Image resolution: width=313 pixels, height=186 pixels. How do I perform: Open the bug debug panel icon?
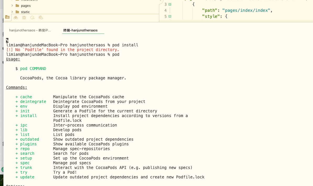[24, 18]
